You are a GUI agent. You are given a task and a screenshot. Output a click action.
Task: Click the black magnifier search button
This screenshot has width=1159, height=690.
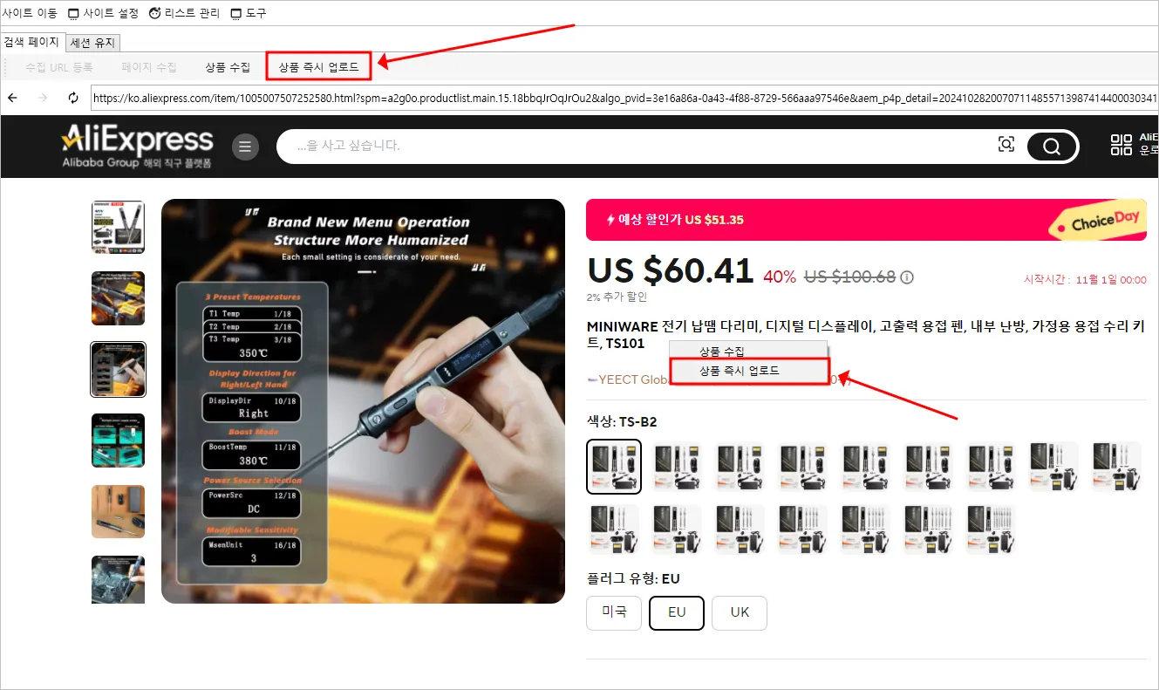tap(1051, 146)
